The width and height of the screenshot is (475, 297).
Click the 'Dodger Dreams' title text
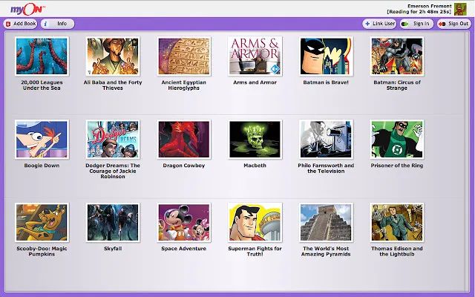113,171
